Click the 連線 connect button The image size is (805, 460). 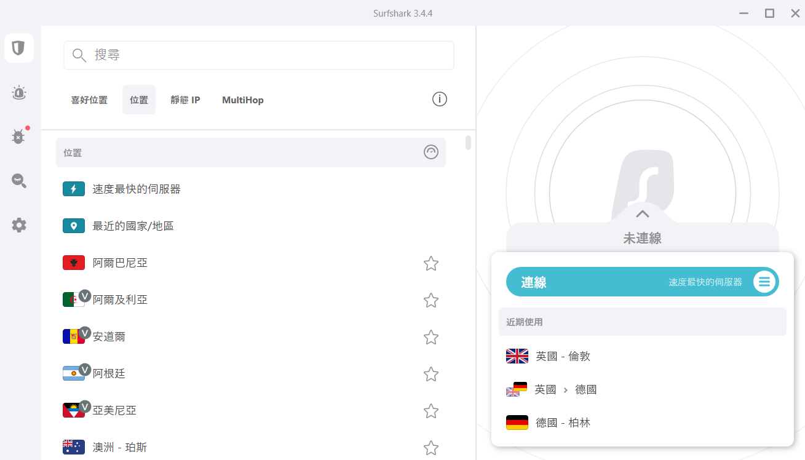(643, 282)
